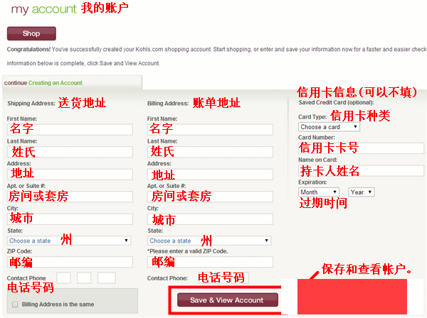Click the 'Congratulations!' text

point(28,50)
